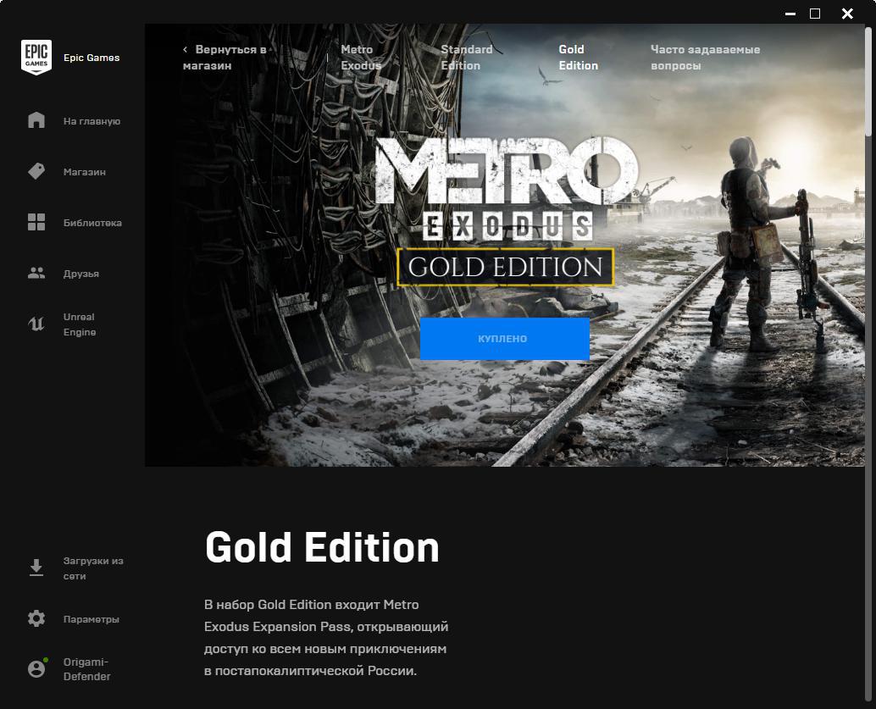Click the Gold Edition heading text
This screenshot has width=876, height=709.
pyautogui.click(x=322, y=547)
